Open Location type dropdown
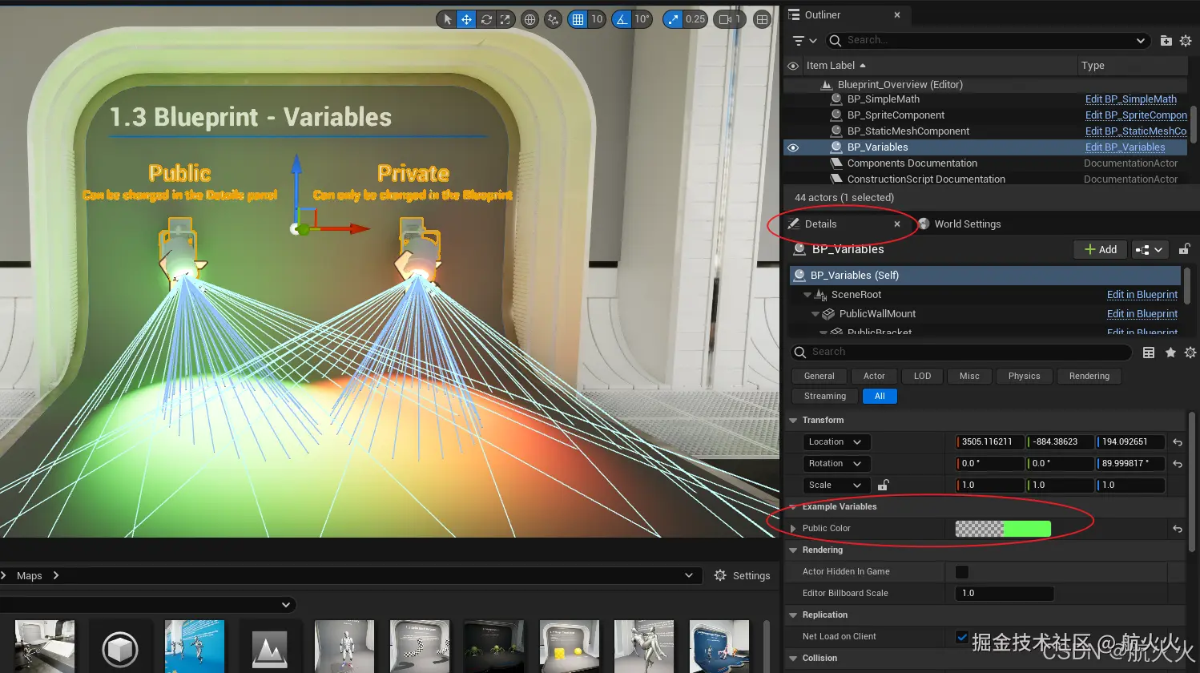This screenshot has height=673, width=1200. tap(836, 442)
